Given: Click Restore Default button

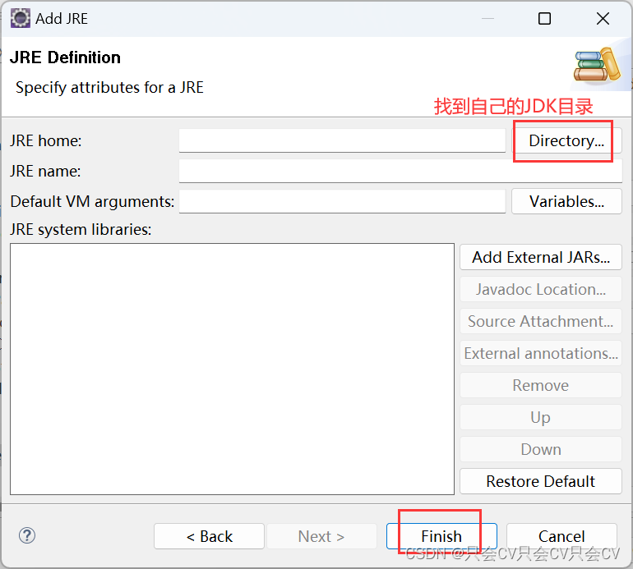Looking at the screenshot, I should 541,481.
